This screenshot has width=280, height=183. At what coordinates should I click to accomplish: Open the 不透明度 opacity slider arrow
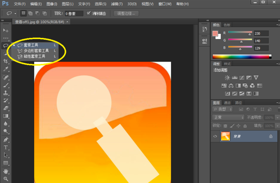tap(277, 117)
